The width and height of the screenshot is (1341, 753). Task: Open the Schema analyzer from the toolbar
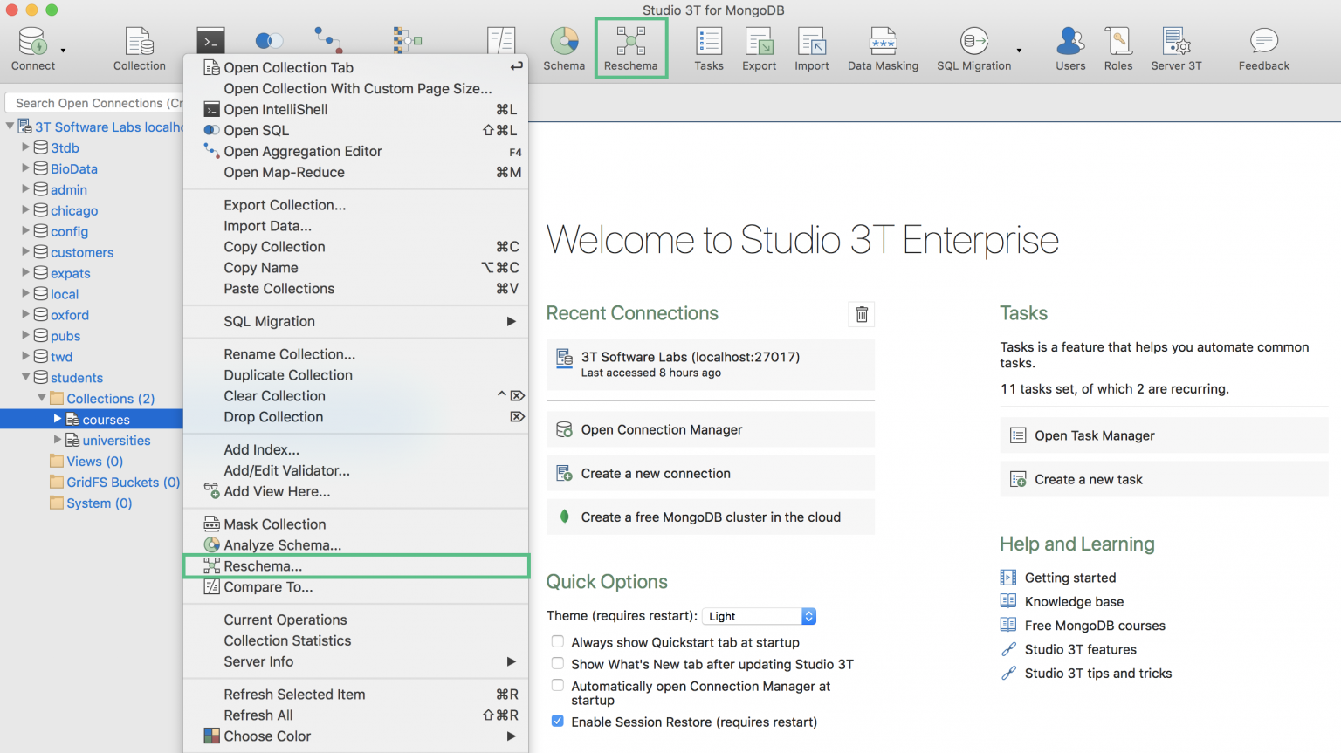coord(563,47)
